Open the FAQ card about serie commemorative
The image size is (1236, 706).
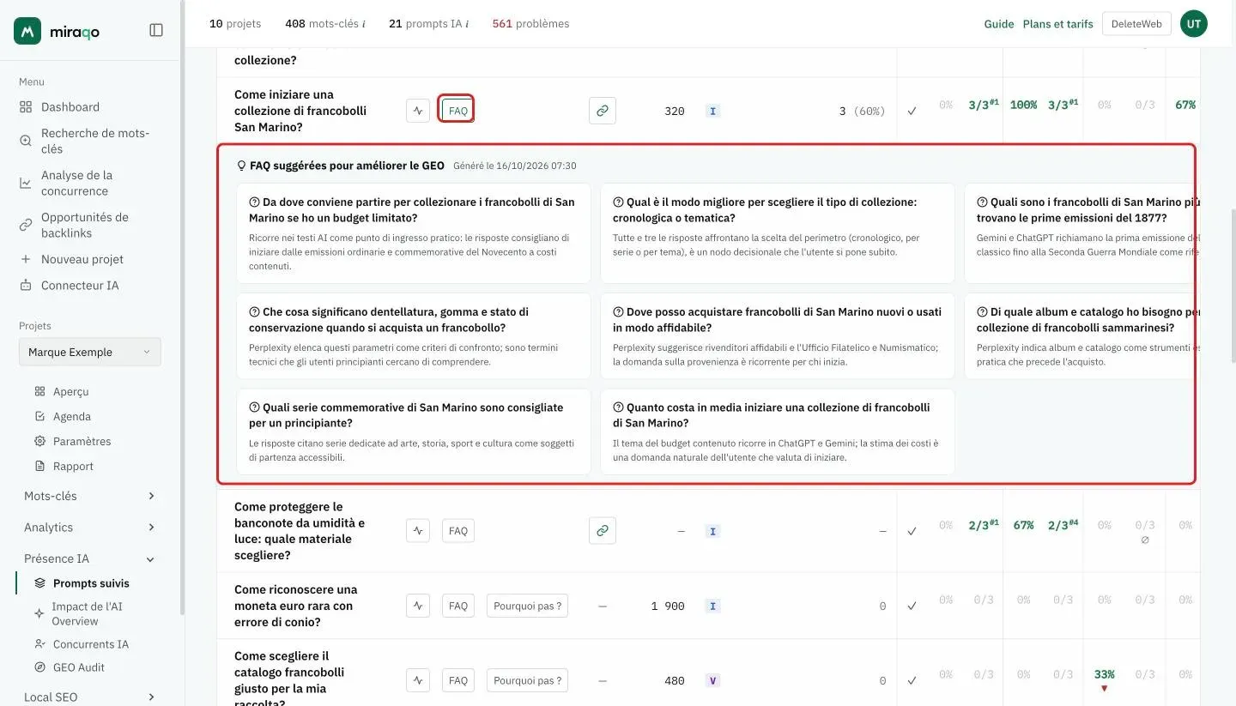click(414, 431)
